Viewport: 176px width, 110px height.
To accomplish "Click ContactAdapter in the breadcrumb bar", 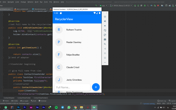I will 9,98.
